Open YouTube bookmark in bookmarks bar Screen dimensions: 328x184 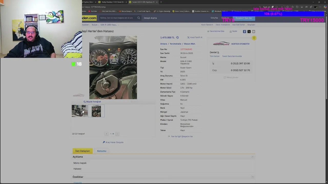point(93,11)
